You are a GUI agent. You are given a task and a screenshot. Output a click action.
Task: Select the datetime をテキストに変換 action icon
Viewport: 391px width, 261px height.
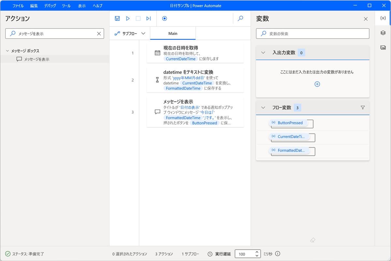pos(157,80)
